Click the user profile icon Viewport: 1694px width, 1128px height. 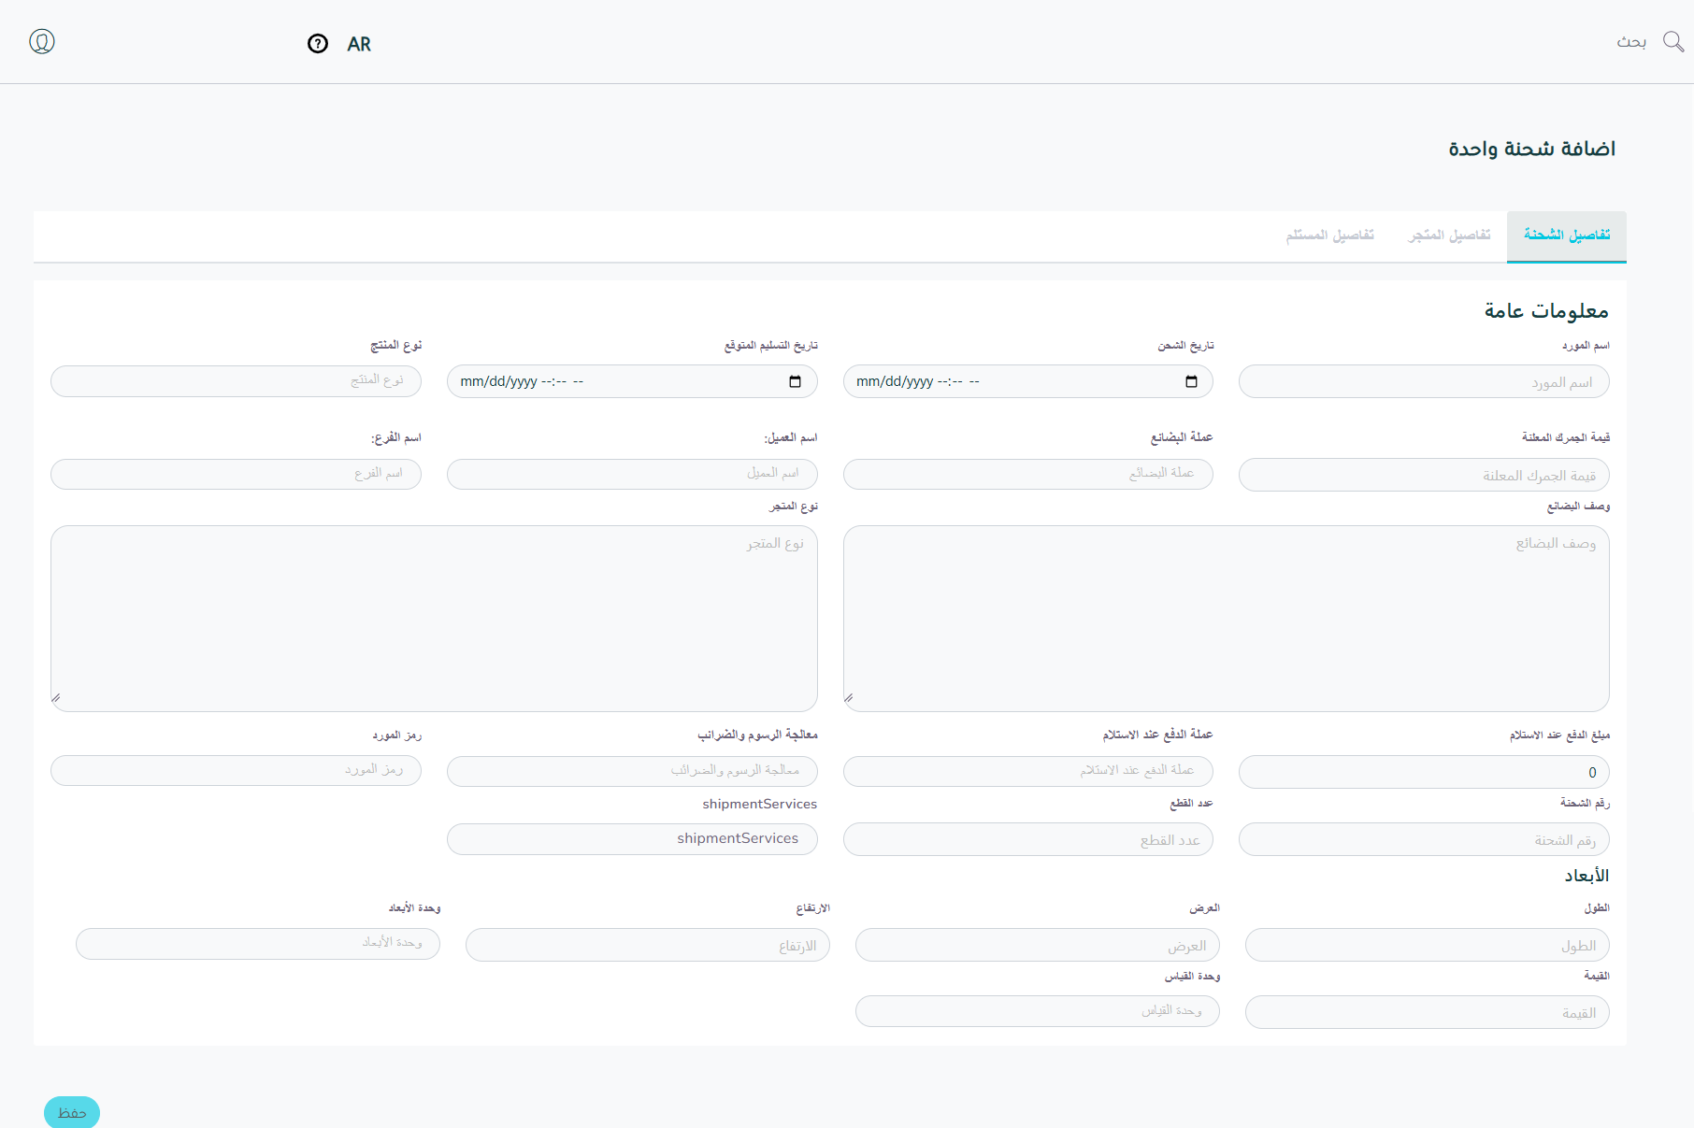[x=42, y=41]
